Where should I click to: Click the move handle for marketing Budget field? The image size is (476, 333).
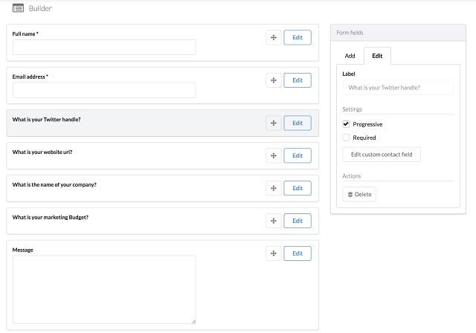click(274, 221)
